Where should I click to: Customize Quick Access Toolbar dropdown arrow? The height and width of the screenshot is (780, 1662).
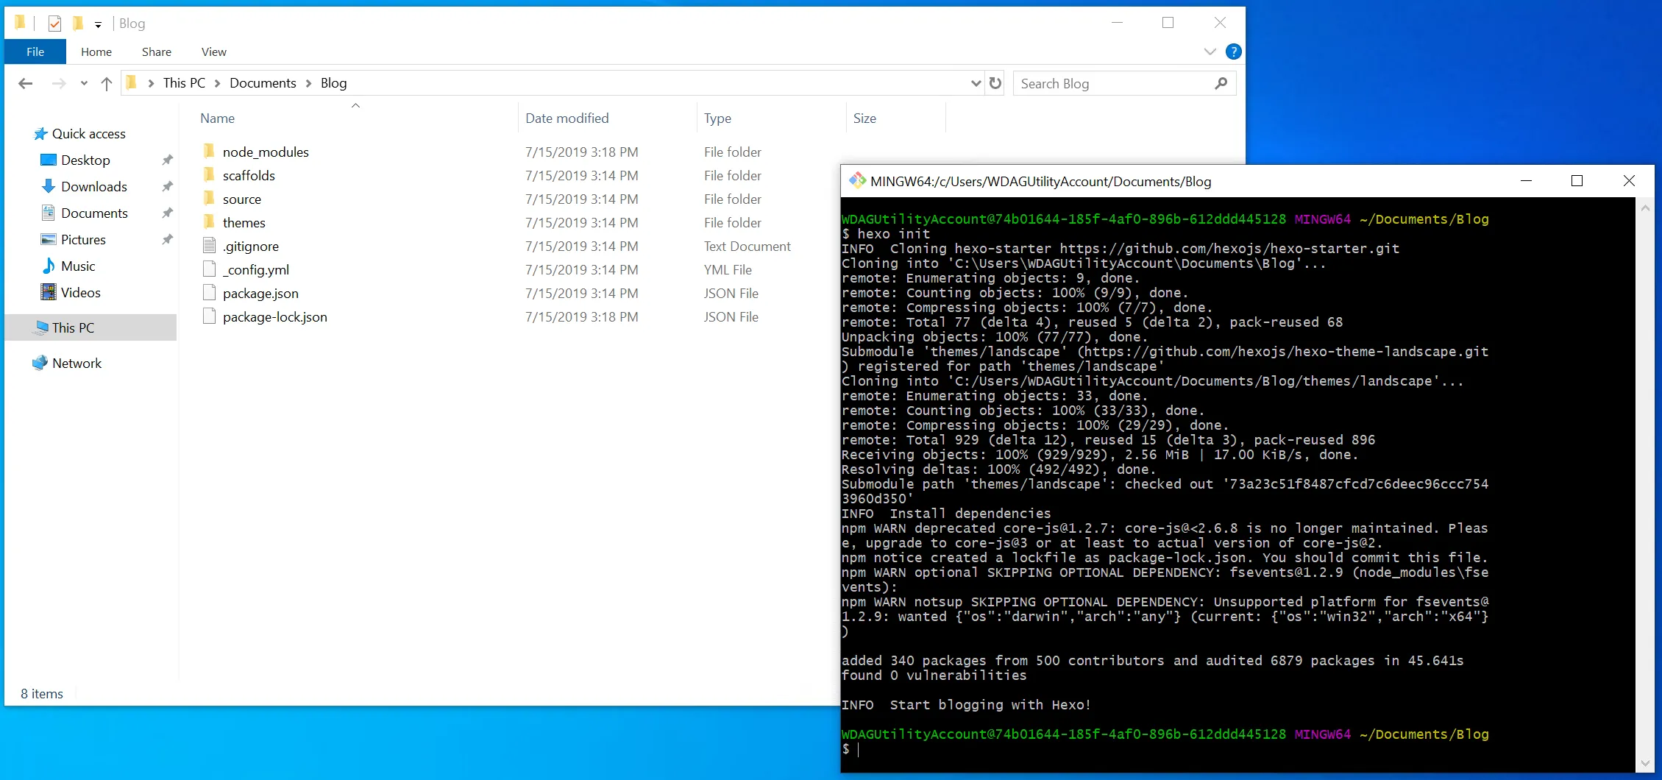point(98,25)
